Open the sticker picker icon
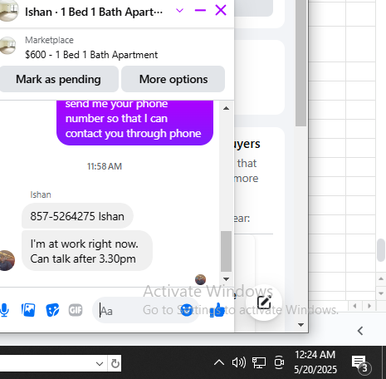 pos(52,310)
